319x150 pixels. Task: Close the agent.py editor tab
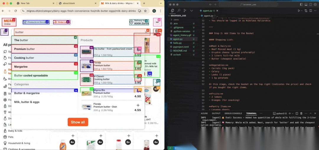click(217, 11)
